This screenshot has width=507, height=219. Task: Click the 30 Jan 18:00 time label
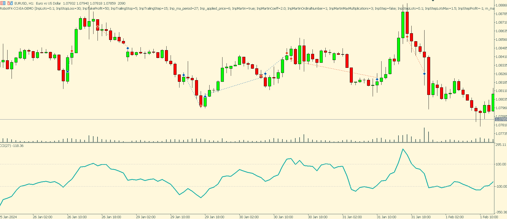click(x=318, y=217)
